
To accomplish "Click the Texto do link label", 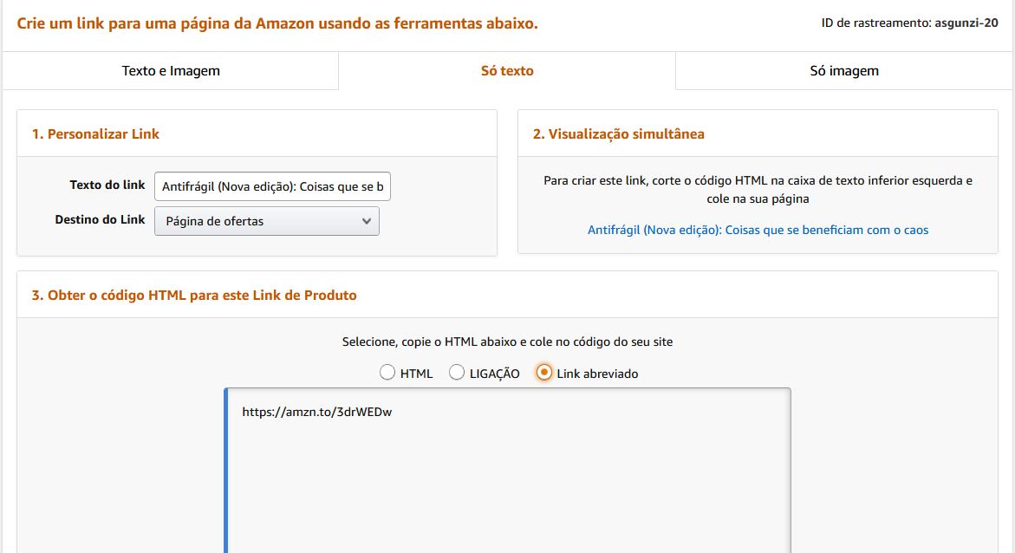I will [107, 185].
